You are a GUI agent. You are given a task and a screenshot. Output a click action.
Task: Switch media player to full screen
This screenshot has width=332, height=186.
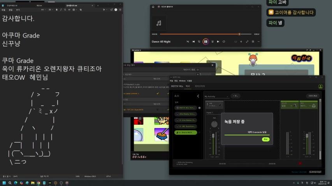click(x=247, y=42)
